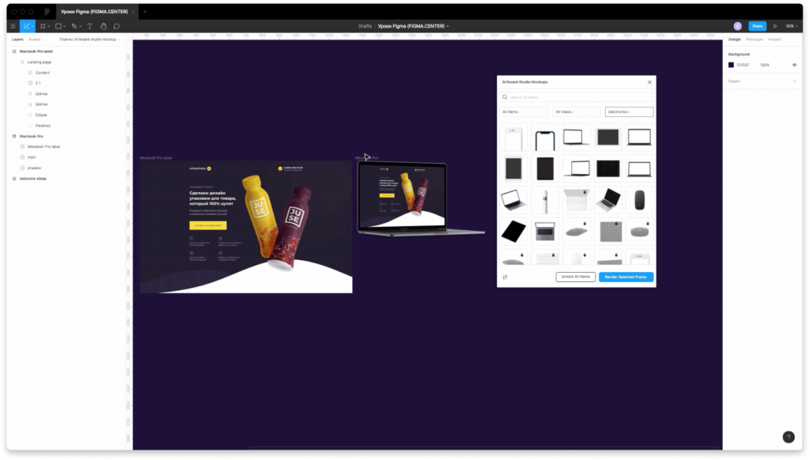Open the Figma main hamburger menu

pos(13,26)
